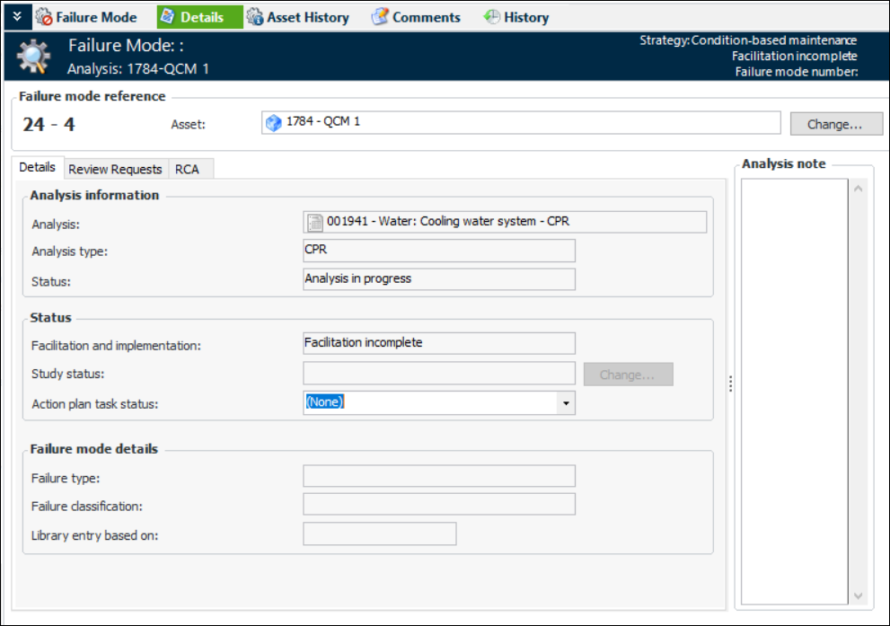Click the vertical splitter handle dots
This screenshot has width=890, height=626.
pos(730,384)
